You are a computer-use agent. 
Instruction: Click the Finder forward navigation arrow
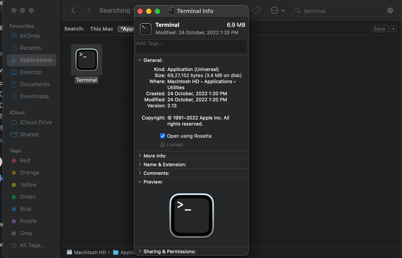tap(89, 10)
